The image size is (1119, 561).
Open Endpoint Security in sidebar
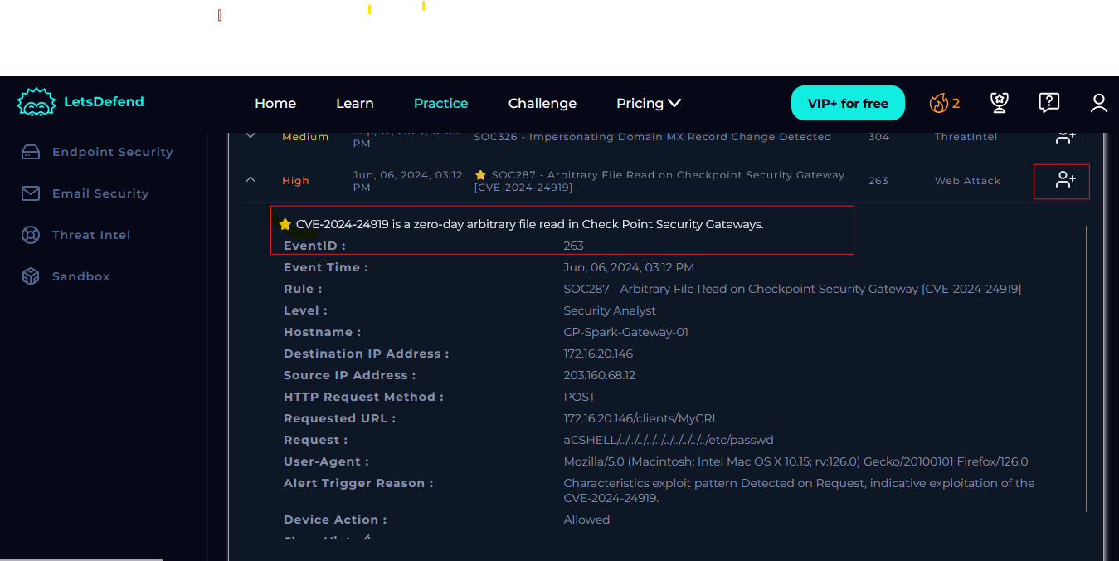coord(113,152)
